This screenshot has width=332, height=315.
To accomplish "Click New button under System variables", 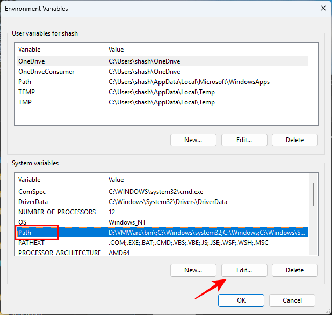I will [x=193, y=270].
